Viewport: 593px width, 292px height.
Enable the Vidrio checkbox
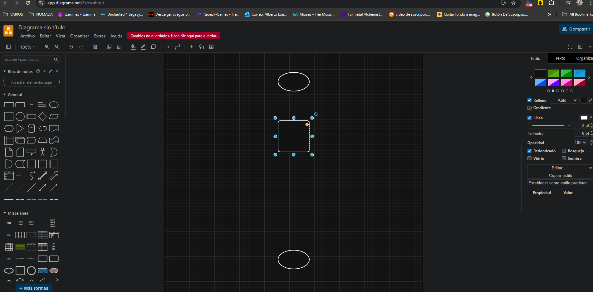(529, 158)
